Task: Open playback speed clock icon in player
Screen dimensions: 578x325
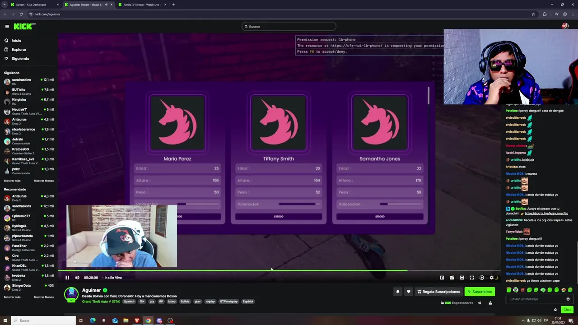Action: click(x=482, y=278)
